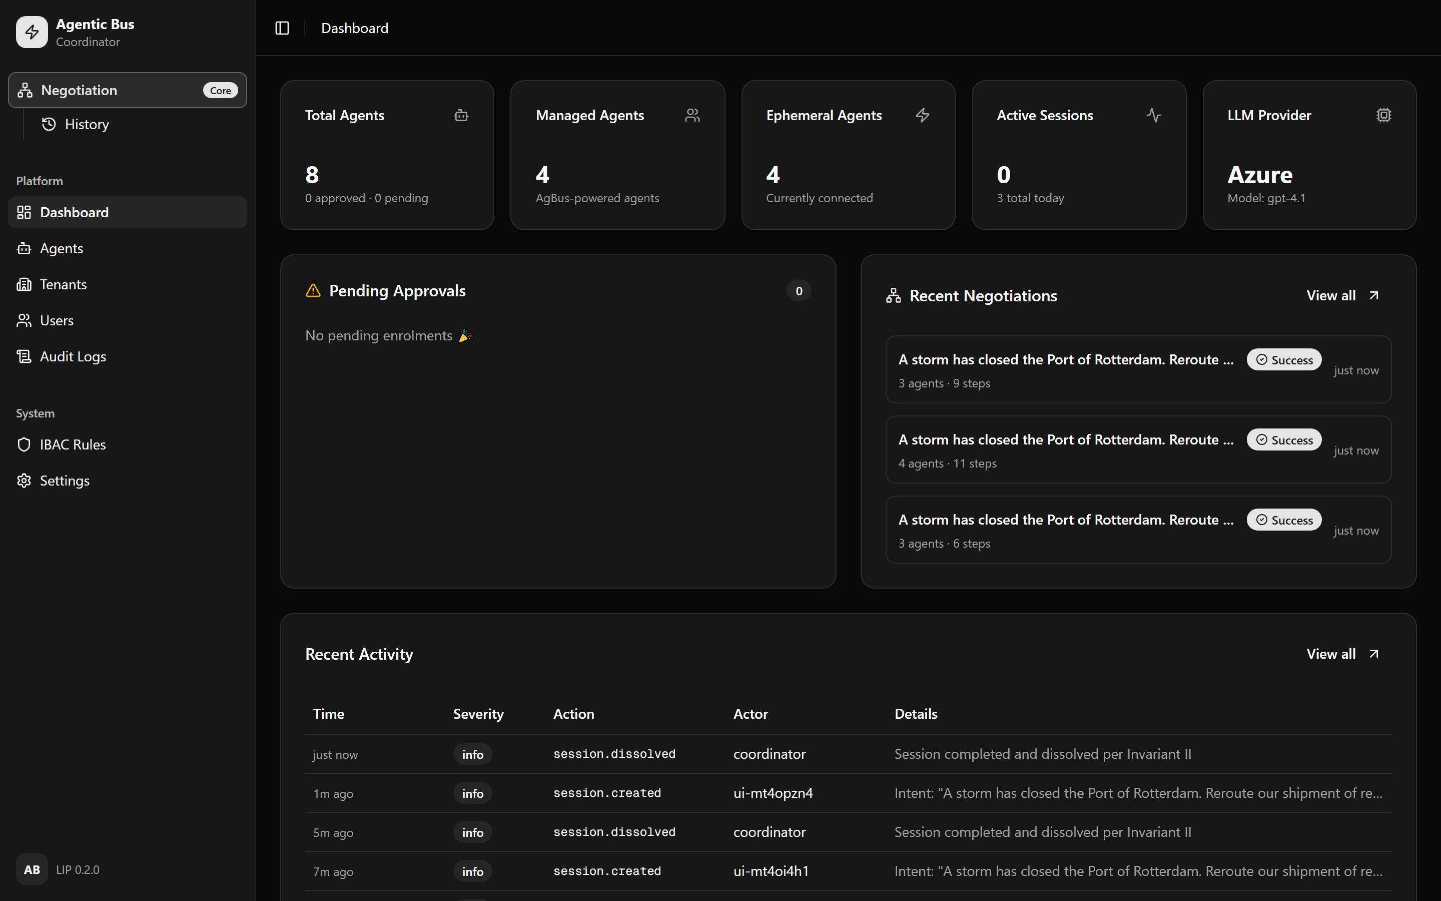Open IBAC Rules
The width and height of the screenshot is (1441, 901).
(x=128, y=444)
